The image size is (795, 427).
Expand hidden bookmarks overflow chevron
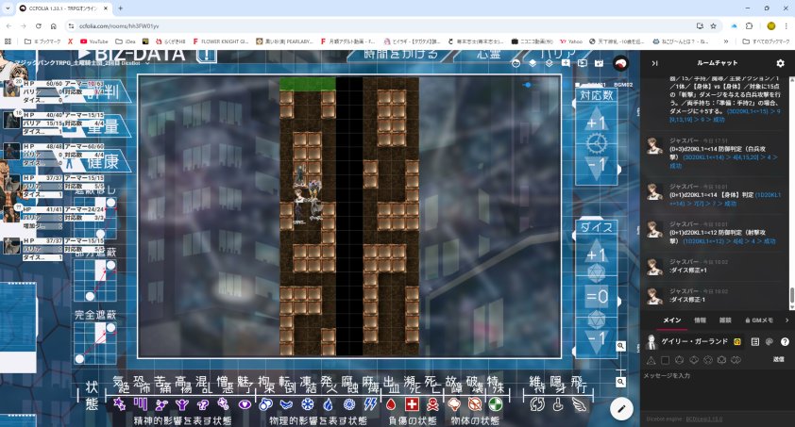click(725, 41)
